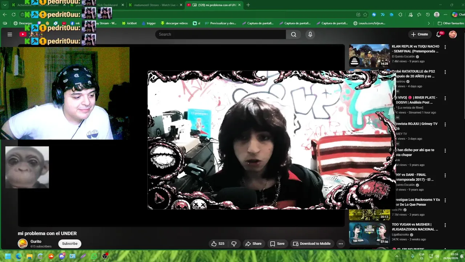Image resolution: width=465 pixels, height=262 pixels.
Task: Open Entrevista ROJUU Grimey TV title
Action: (416, 126)
